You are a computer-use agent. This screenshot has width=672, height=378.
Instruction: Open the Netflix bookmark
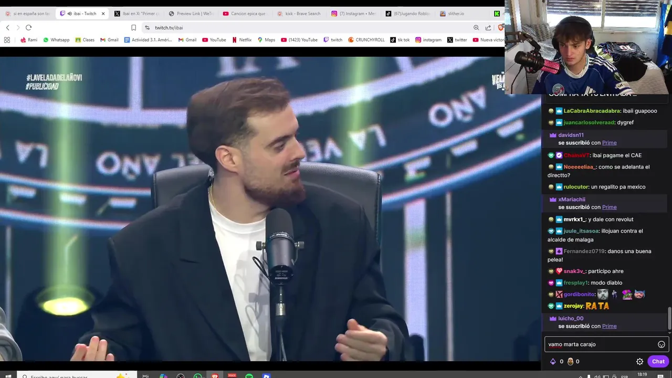pos(242,40)
